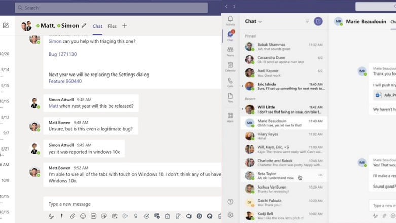Schedule a meeting via the calendar icon in compose bar
The image size is (396, 223).
(x=115, y=216)
